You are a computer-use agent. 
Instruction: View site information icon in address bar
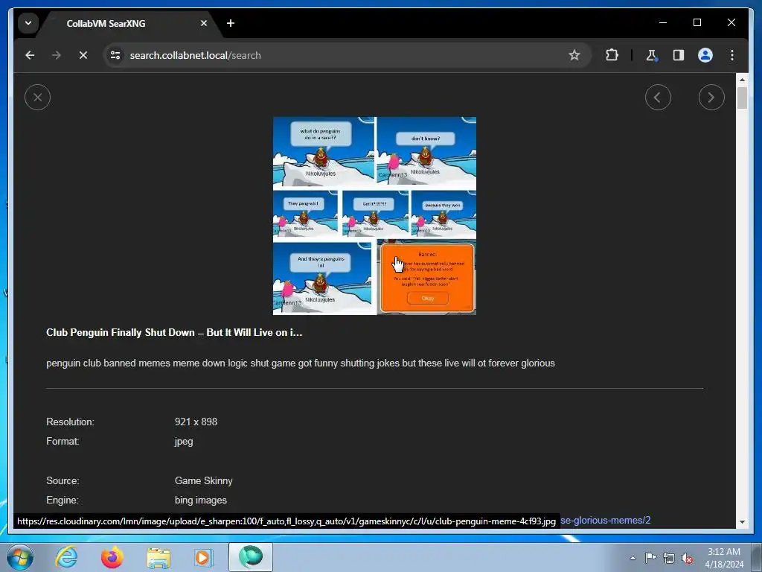tap(115, 55)
